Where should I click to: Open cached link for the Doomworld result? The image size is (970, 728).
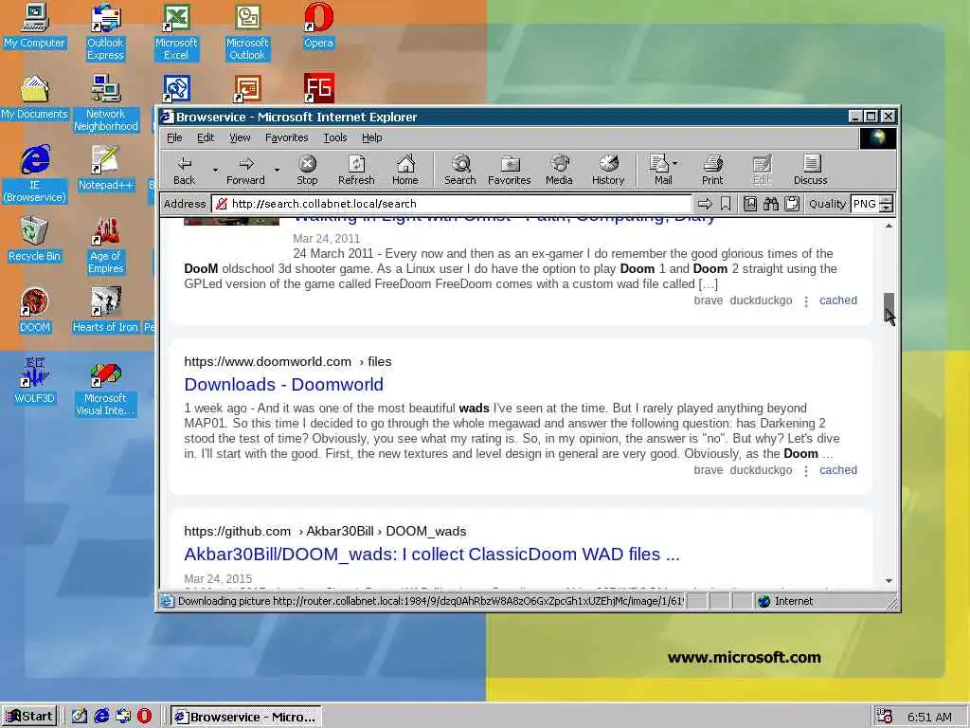(x=838, y=470)
